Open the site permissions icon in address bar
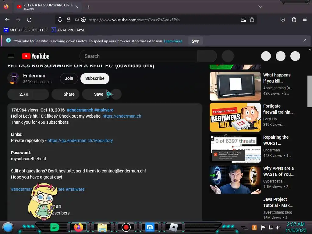 [77, 19]
